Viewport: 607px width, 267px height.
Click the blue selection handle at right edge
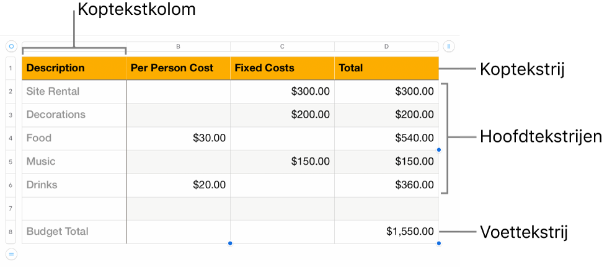(x=439, y=150)
